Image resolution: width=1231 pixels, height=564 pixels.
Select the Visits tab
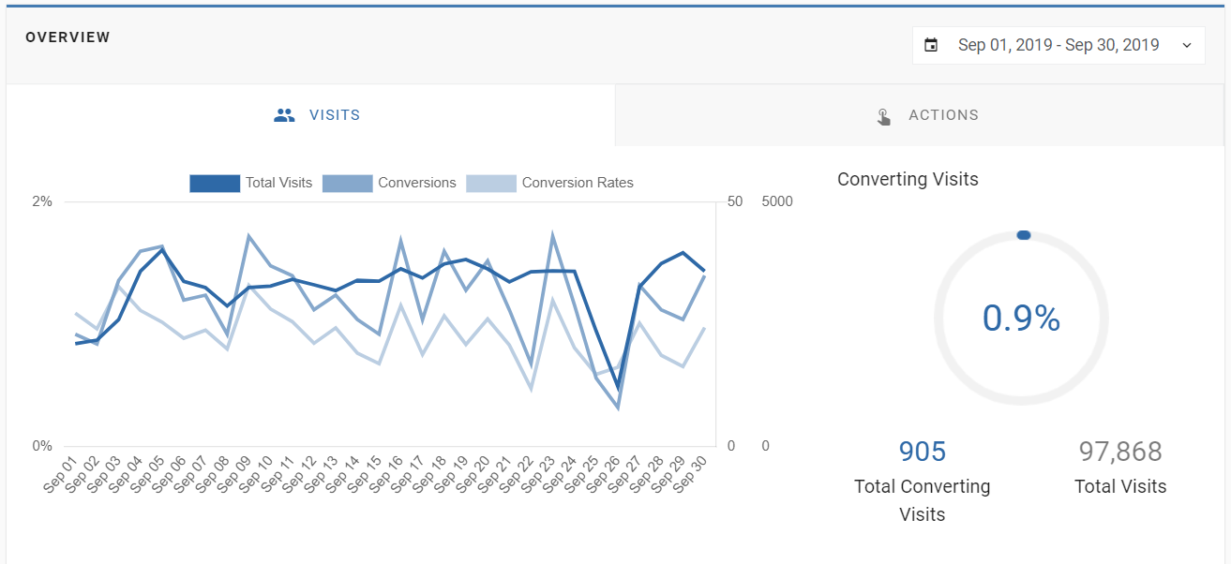[x=310, y=115]
